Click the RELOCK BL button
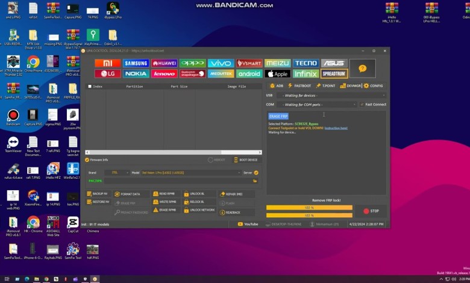The height and width of the screenshot is (283, 470). point(198,202)
